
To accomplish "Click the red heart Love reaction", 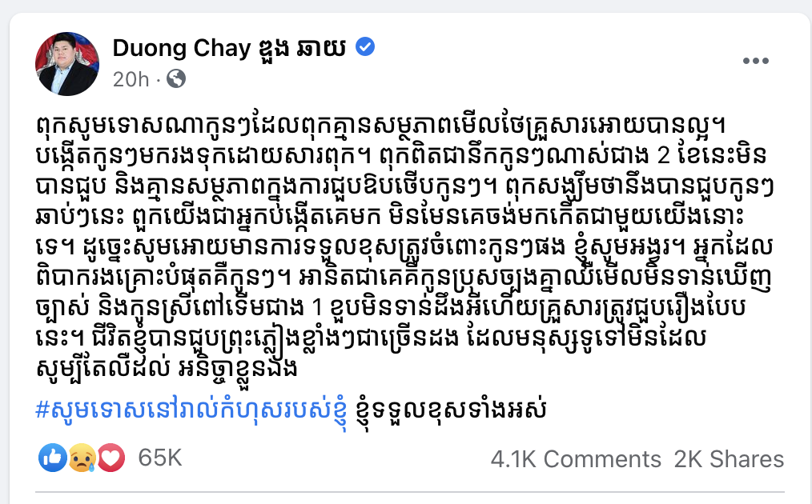I will (111, 458).
